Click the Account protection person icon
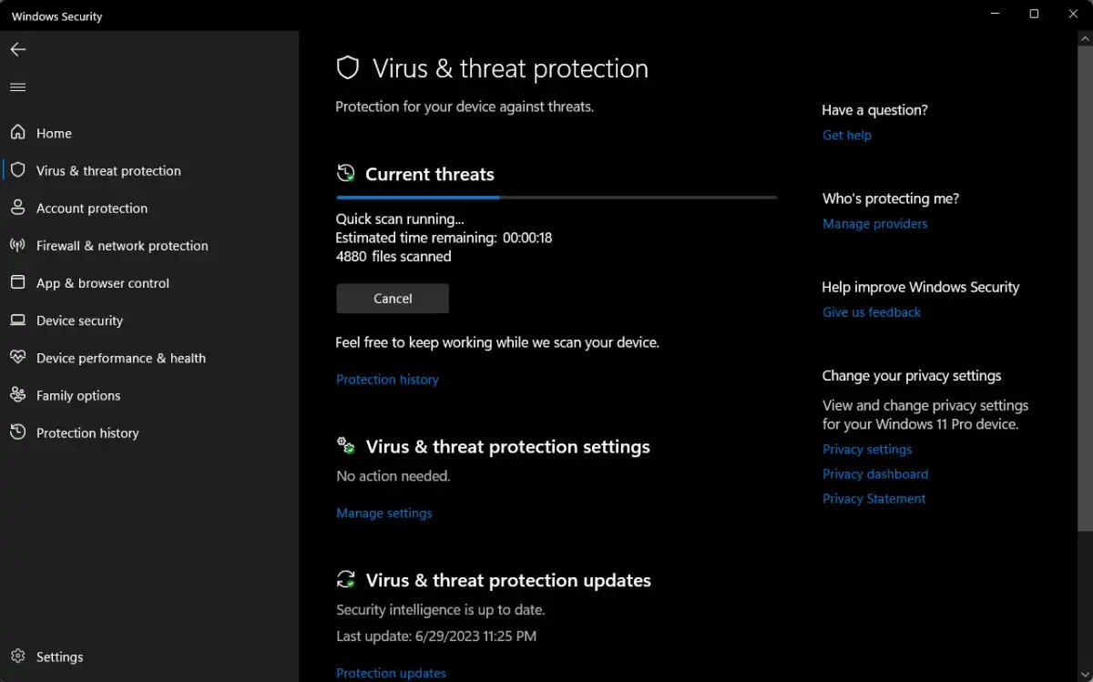Screen dimensions: 1093x682 pos(18,208)
